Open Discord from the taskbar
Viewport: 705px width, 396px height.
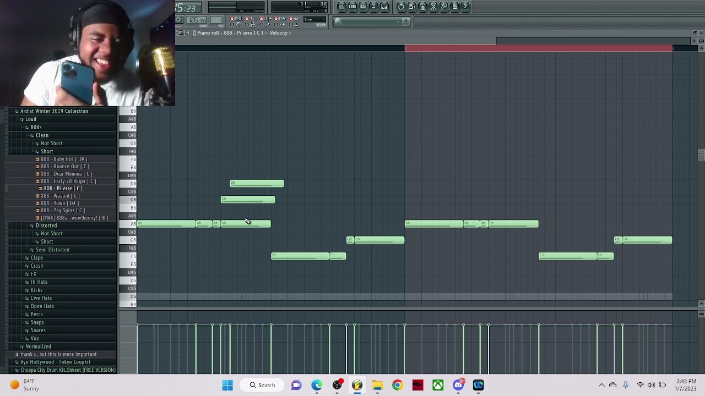click(x=458, y=385)
